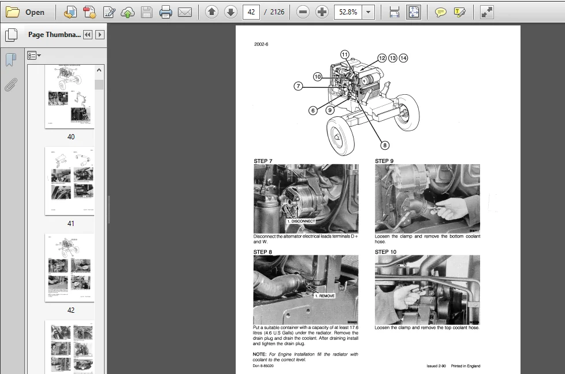Viewport: 565px width, 374px height.
Task: Click the thumbnail scrollbar up arrow
Action: tap(99, 71)
